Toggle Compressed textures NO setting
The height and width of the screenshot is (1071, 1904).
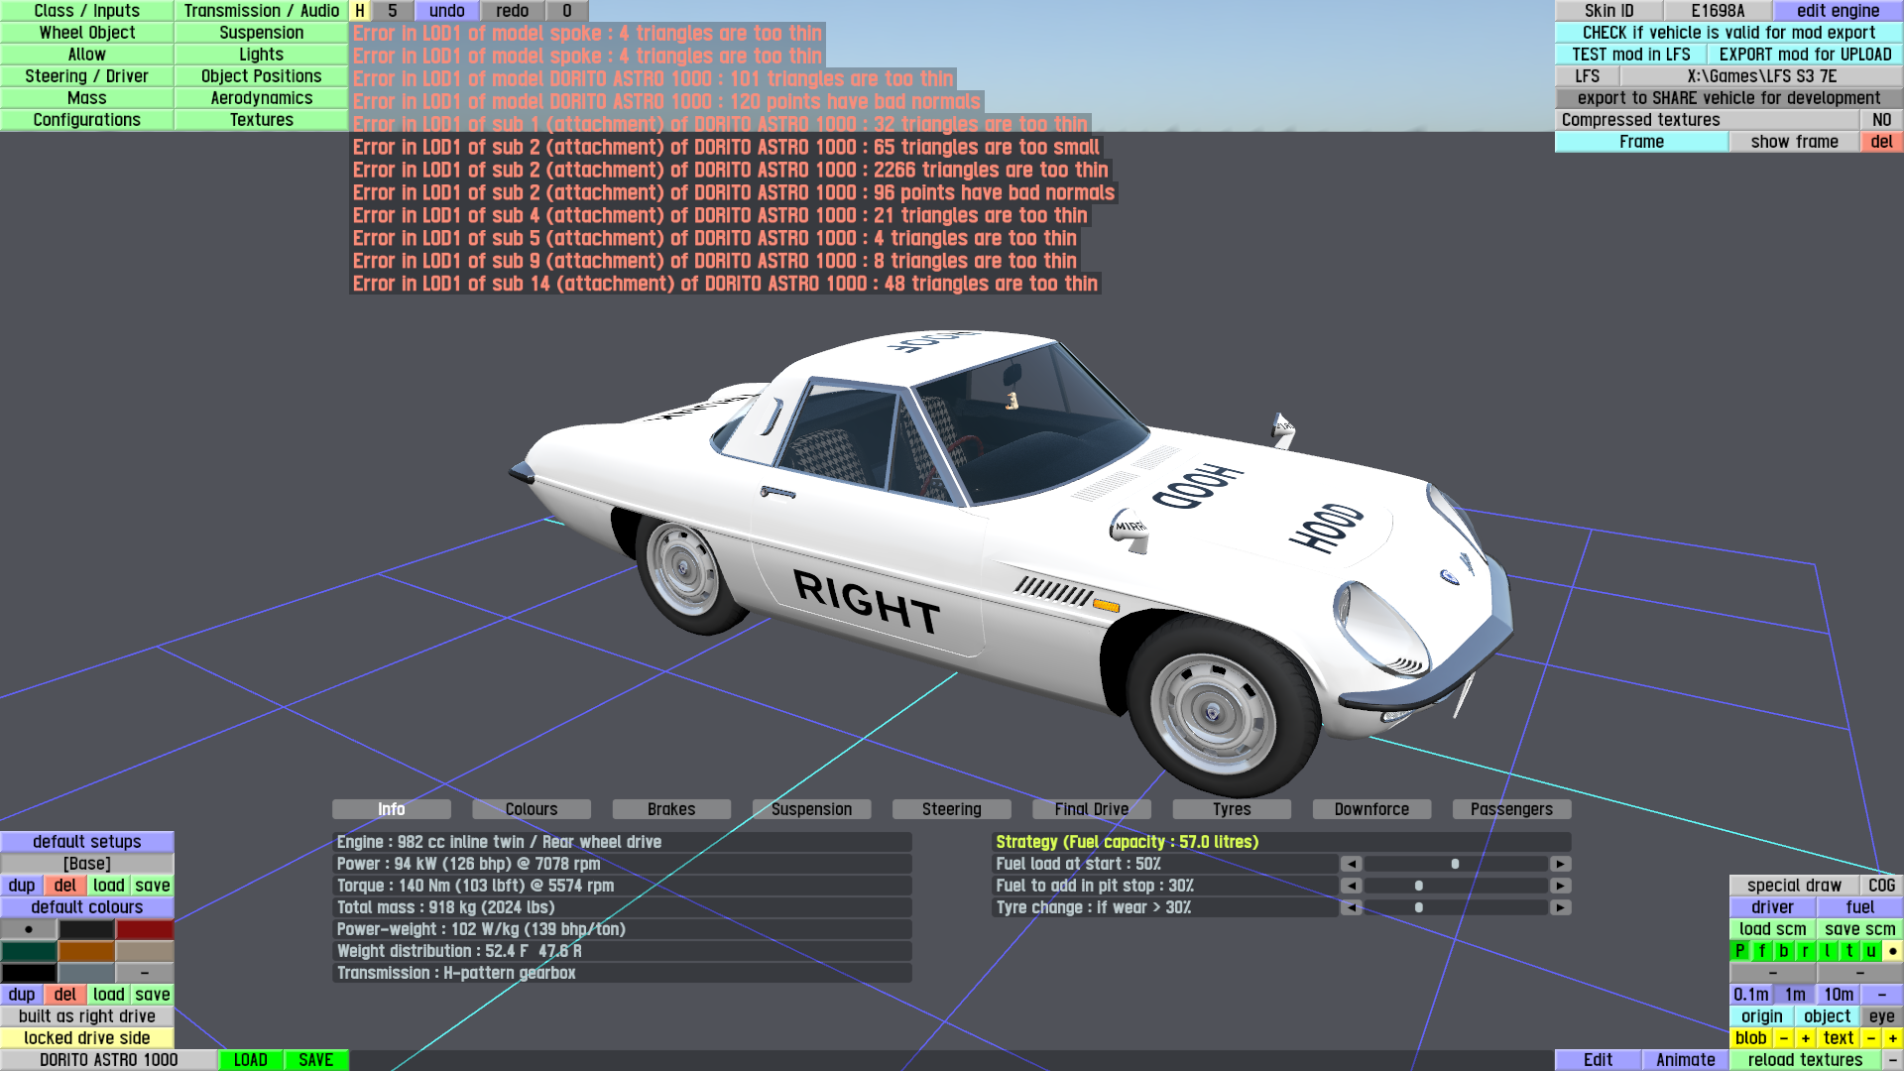pos(1881,120)
